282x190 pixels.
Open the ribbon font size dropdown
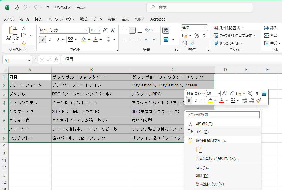point(99,30)
